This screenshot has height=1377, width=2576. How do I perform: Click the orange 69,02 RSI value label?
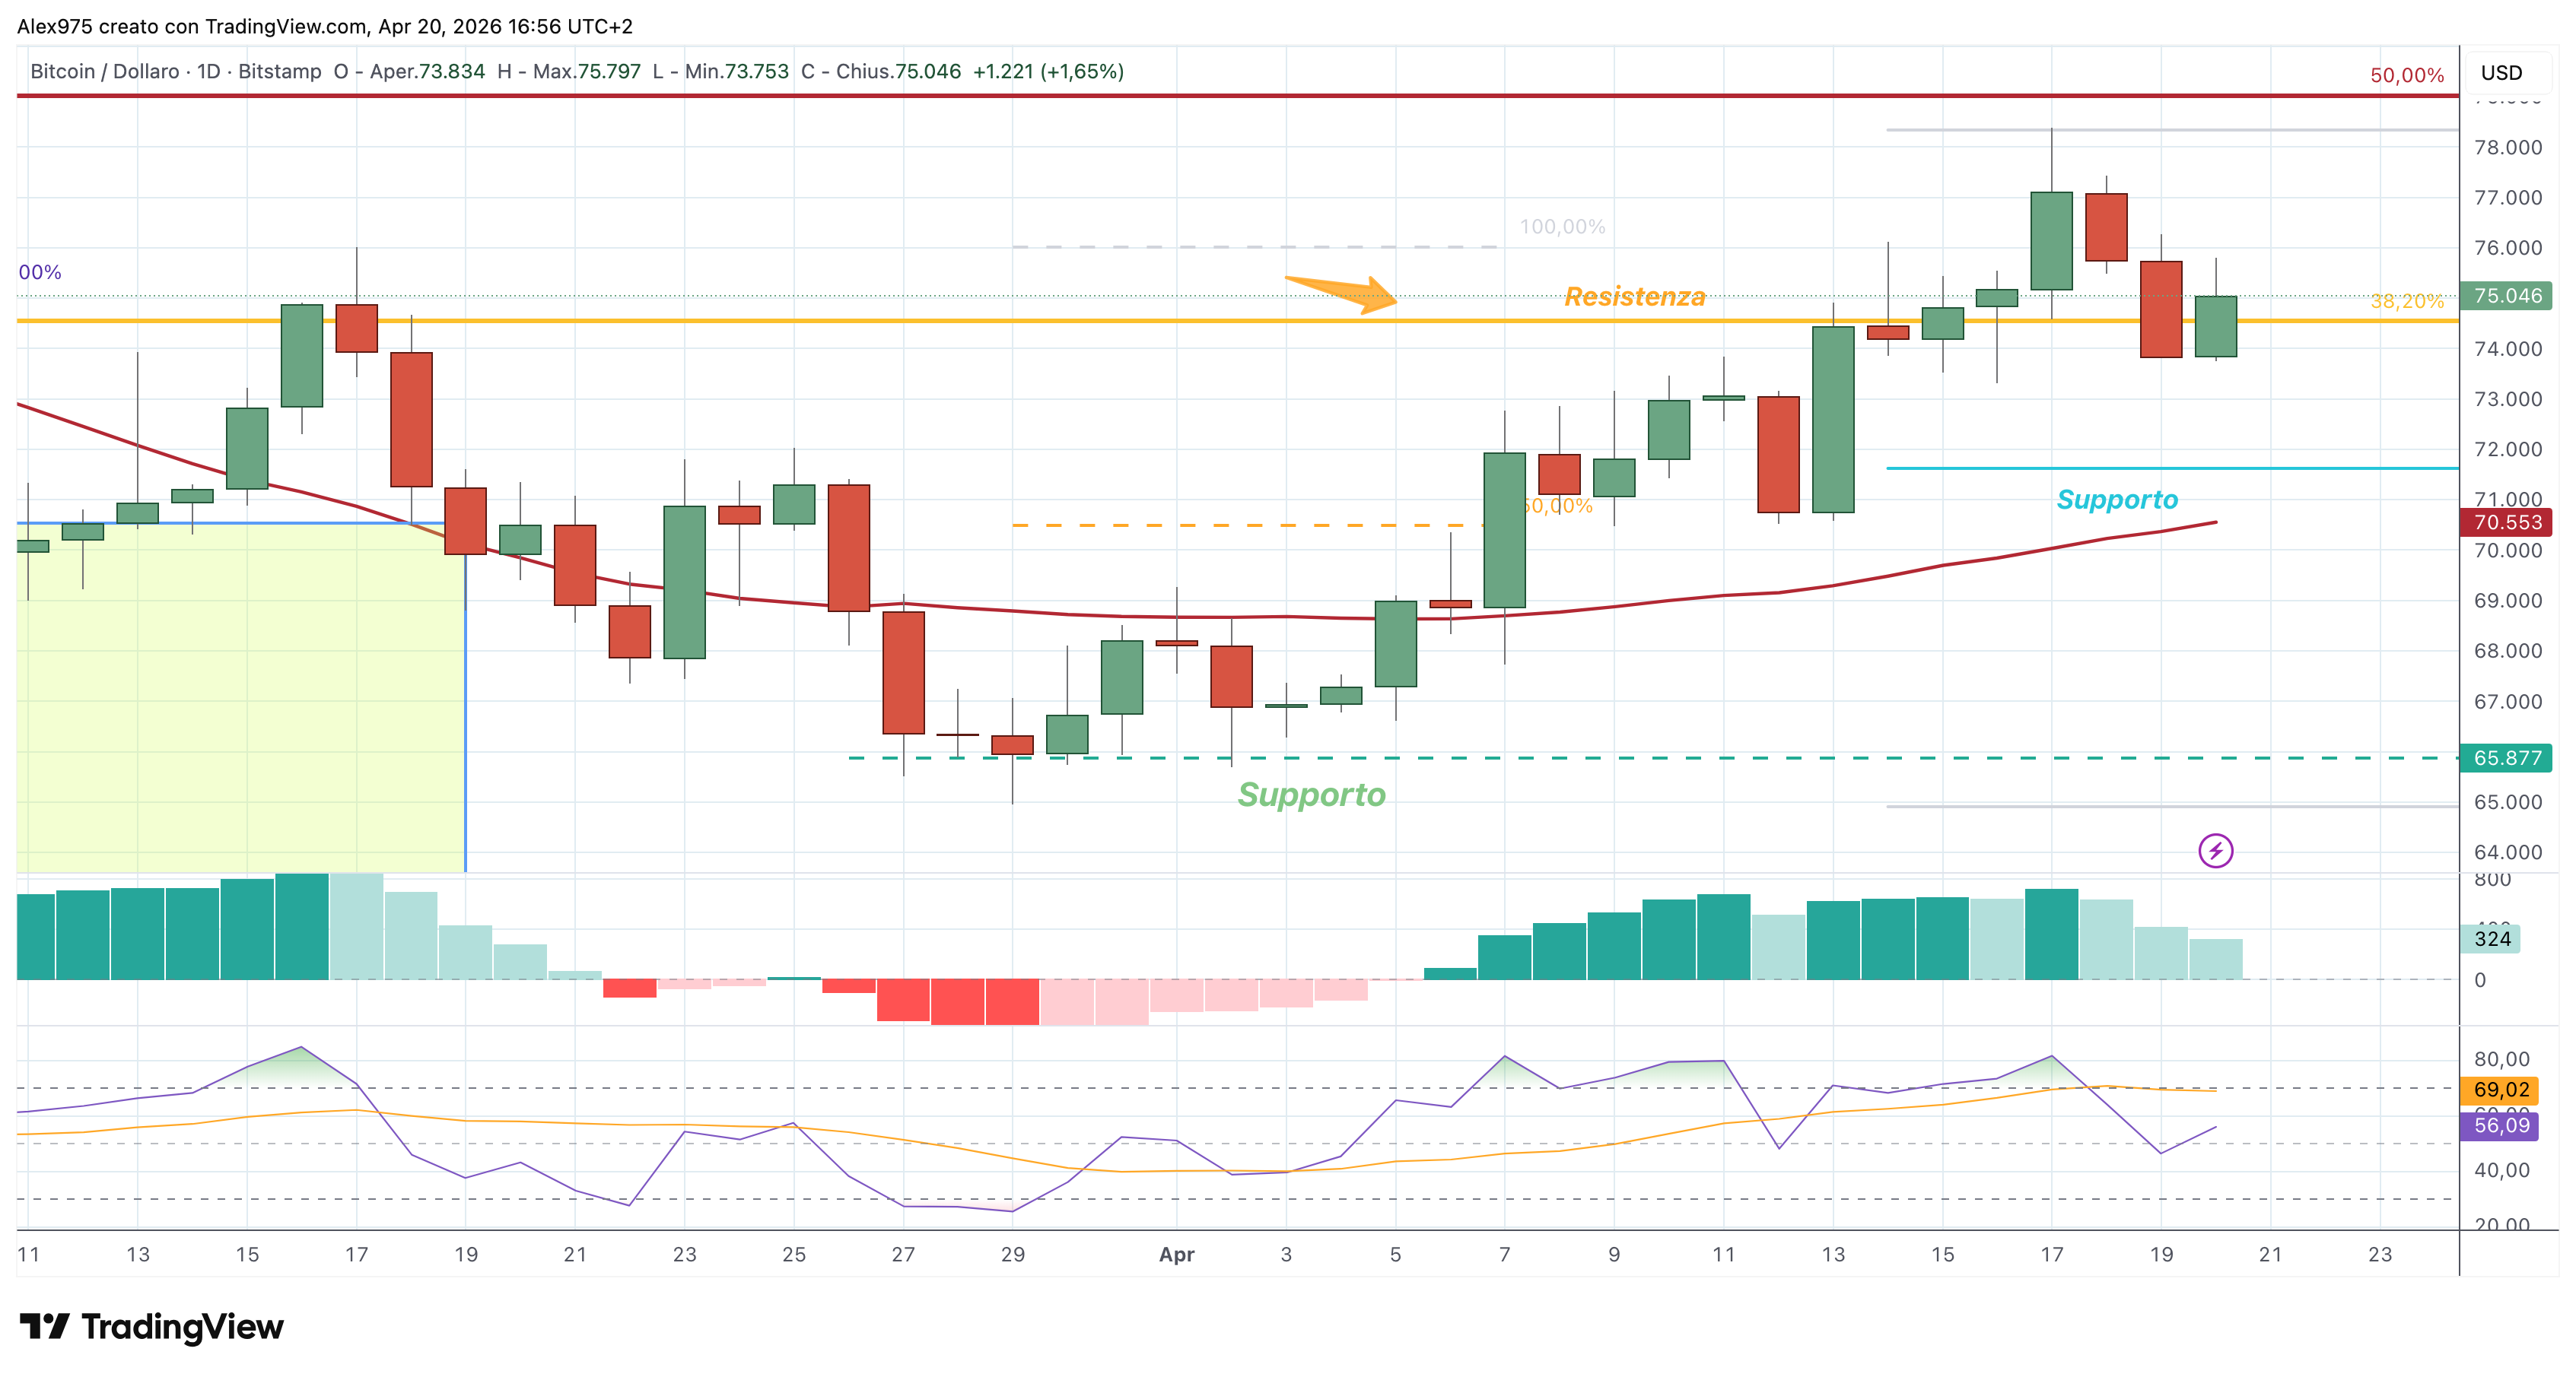tap(2499, 1090)
